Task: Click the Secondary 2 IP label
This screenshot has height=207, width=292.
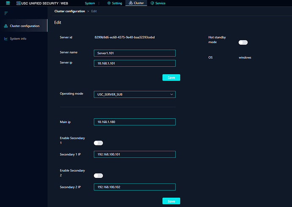Action: coord(70,187)
